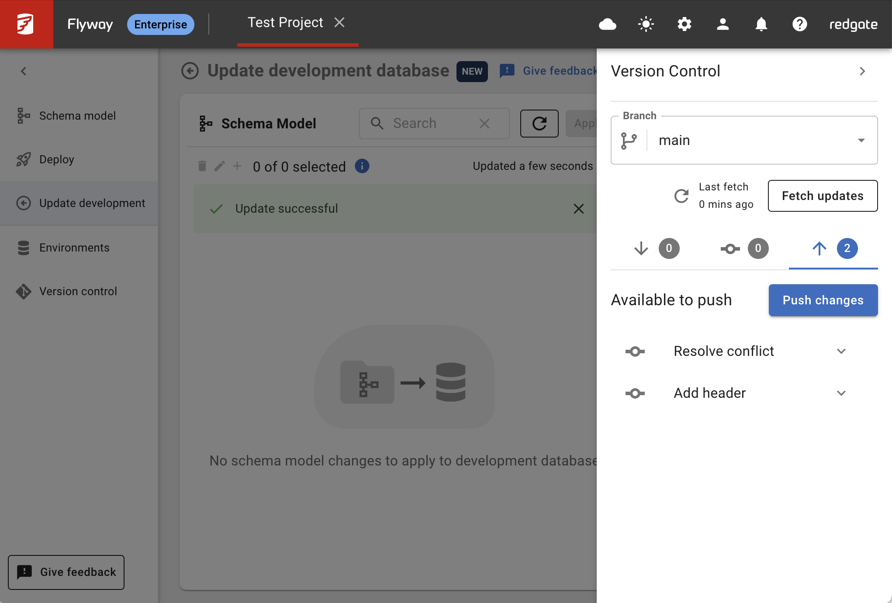Open the settings gear icon

(684, 24)
